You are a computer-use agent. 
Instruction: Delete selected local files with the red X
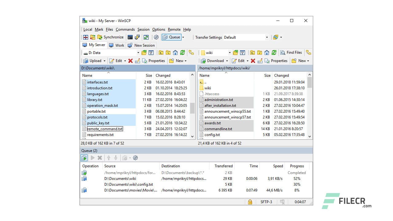tap(131, 61)
